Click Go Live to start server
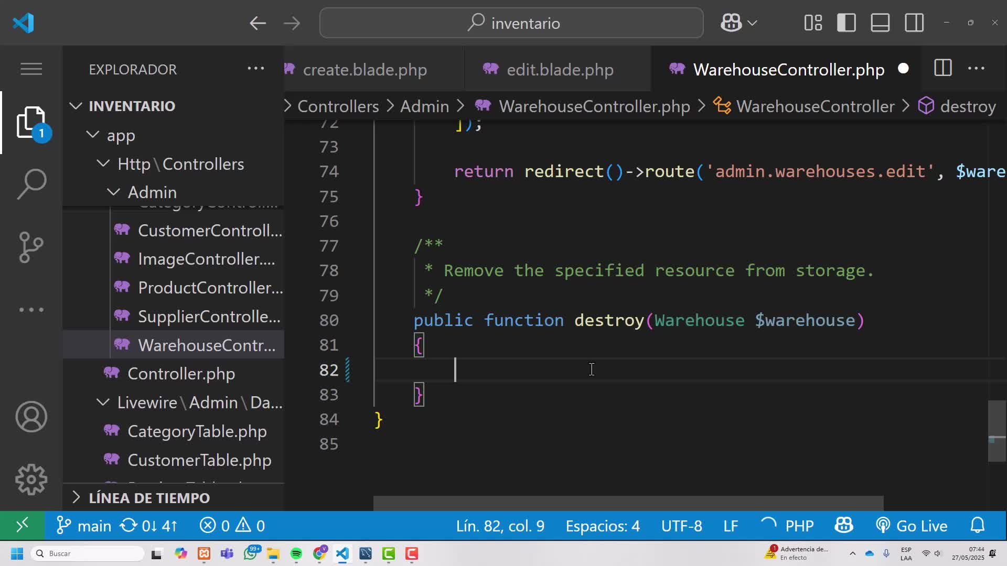 point(912,526)
